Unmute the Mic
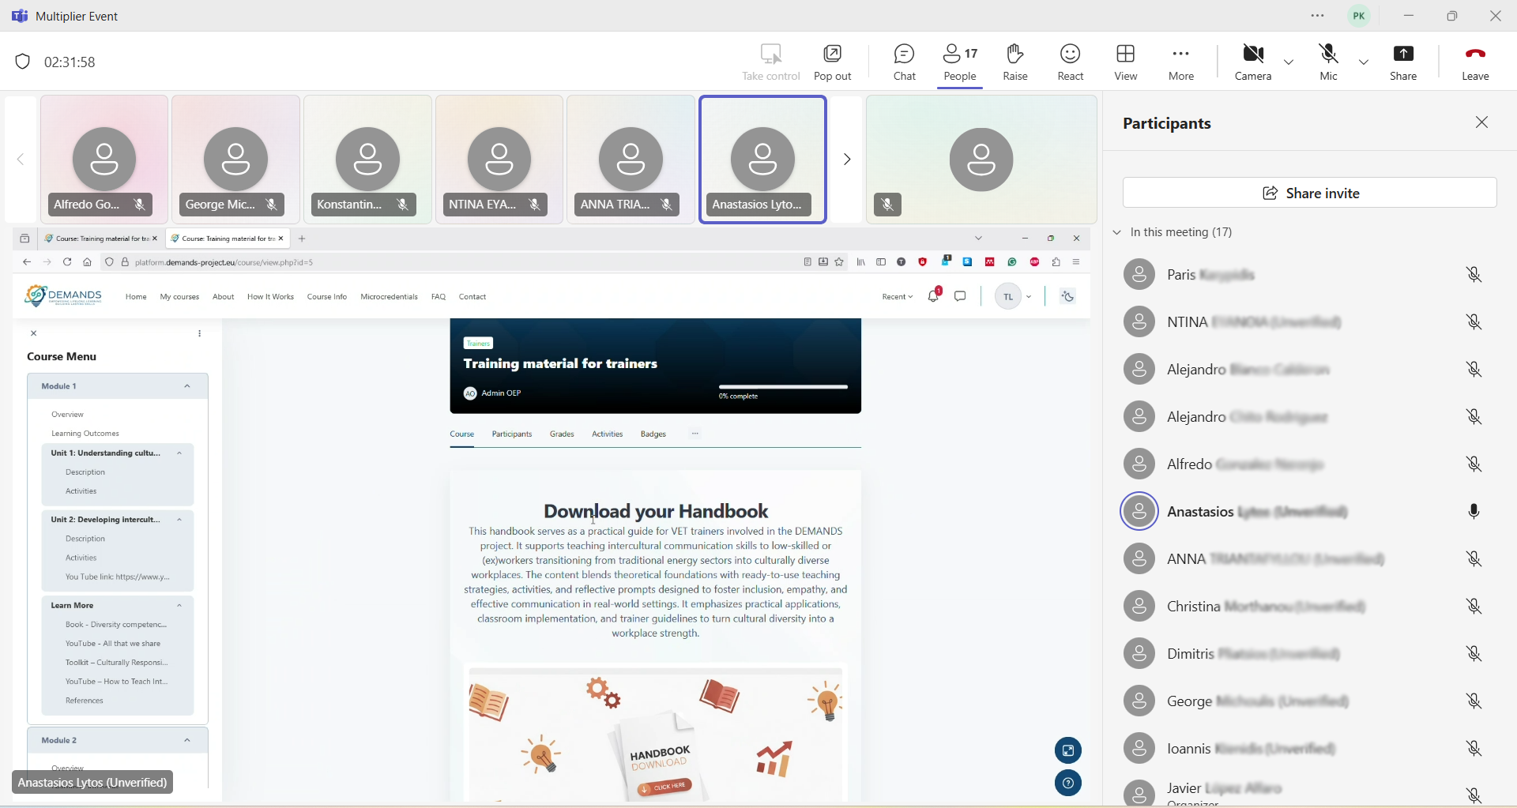The image size is (1517, 808). (x=1329, y=62)
